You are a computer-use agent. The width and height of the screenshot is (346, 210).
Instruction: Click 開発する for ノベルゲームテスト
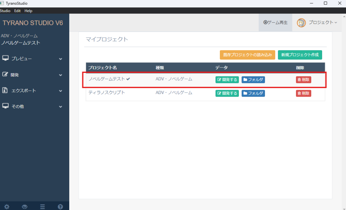pyautogui.click(x=227, y=80)
